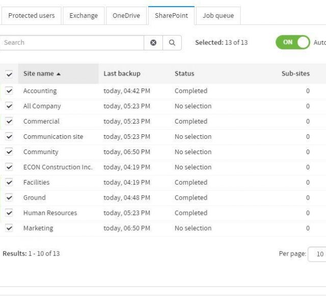This screenshot has width=326, height=296.
Task: Click Ground's 04:48 PM backup time
Action: pos(127,198)
